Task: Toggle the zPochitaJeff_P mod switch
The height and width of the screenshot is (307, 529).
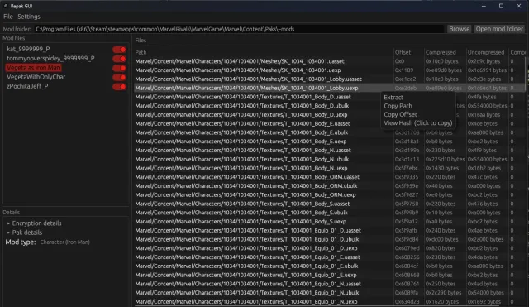Action: (119, 86)
